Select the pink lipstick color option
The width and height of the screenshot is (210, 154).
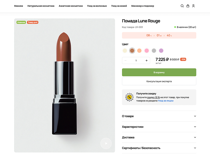[x=146, y=51]
